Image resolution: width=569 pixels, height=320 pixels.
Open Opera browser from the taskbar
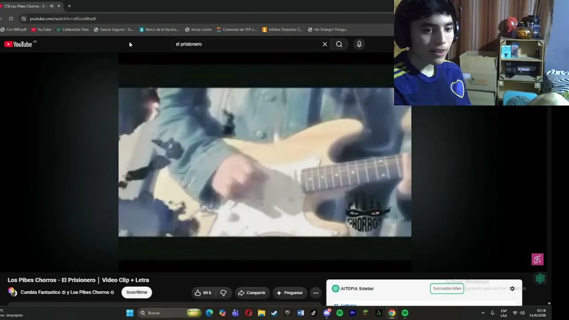tap(248, 313)
